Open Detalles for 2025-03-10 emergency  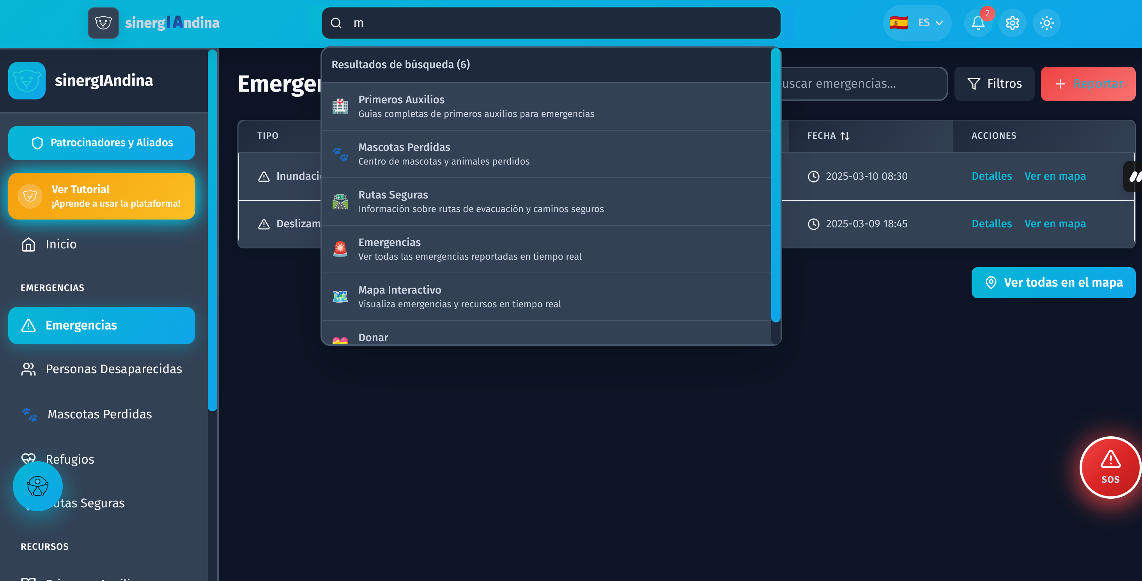click(991, 176)
